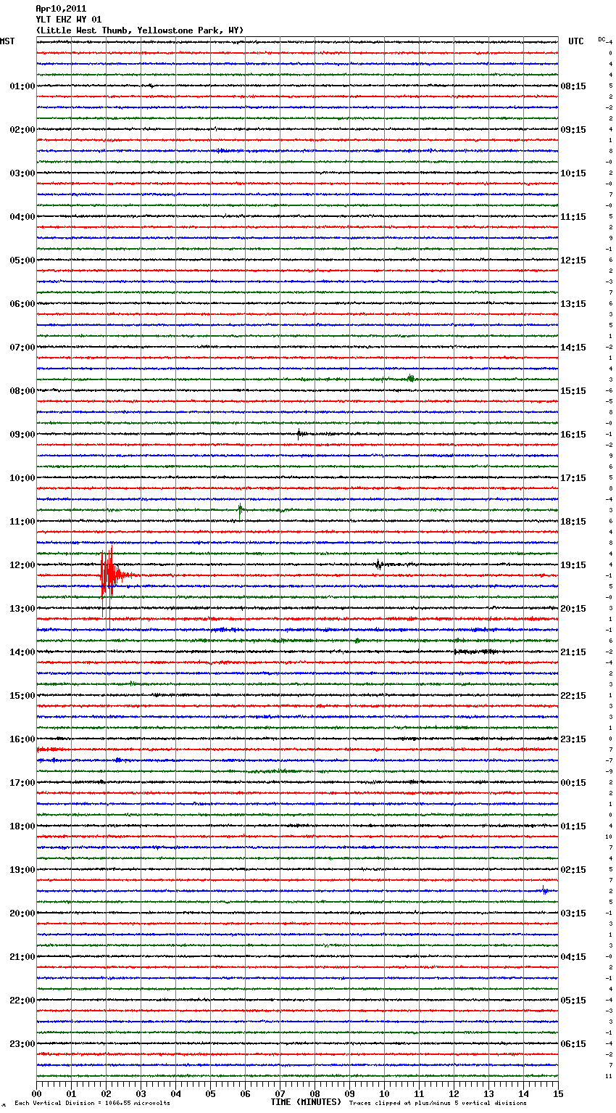Screen dimensions: 616x1113
Task: Click the Traces clipped footer note
Action: pos(438,1103)
